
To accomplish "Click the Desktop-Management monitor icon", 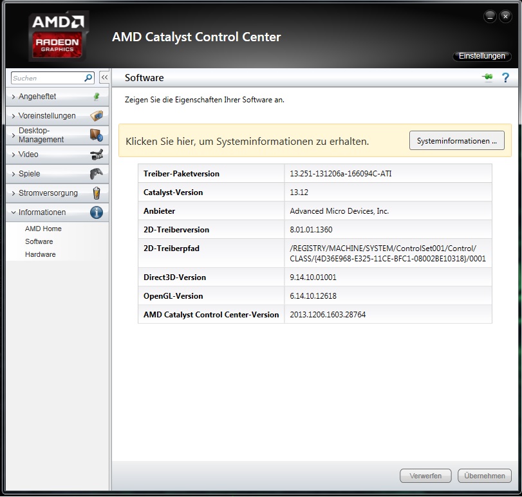I will tap(96, 135).
